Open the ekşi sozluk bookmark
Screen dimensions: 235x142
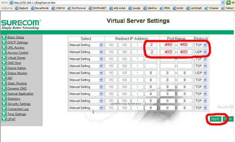click(x=118, y=8)
